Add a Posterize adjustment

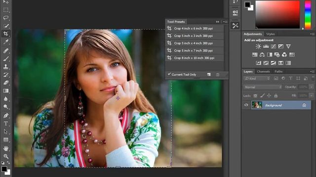pos(266,63)
